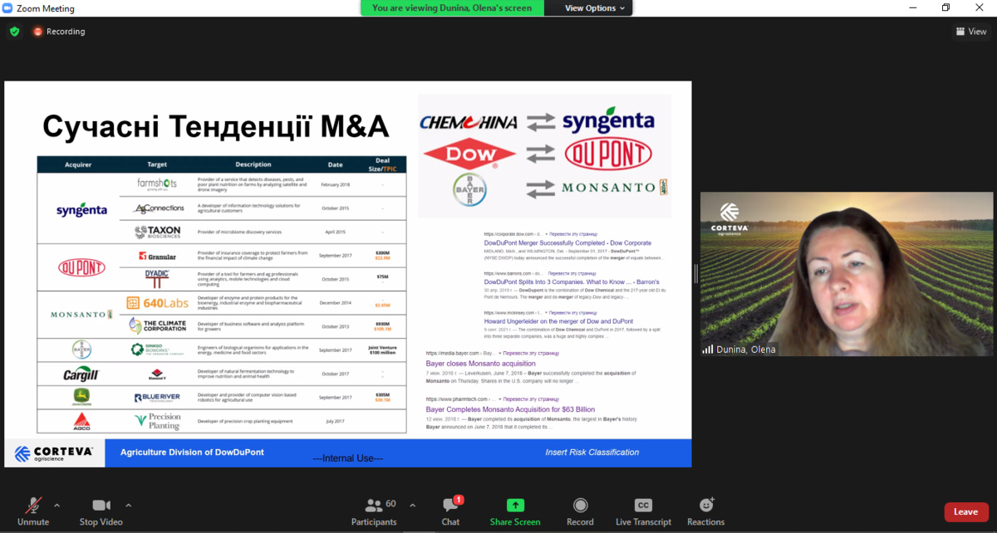The width and height of the screenshot is (997, 533).
Task: Click 'Howard Ungerleider on the merger' link
Action: click(x=558, y=321)
